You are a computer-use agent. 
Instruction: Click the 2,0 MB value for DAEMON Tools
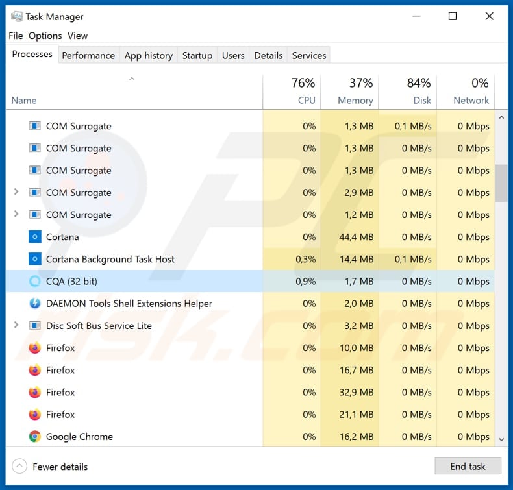359,304
